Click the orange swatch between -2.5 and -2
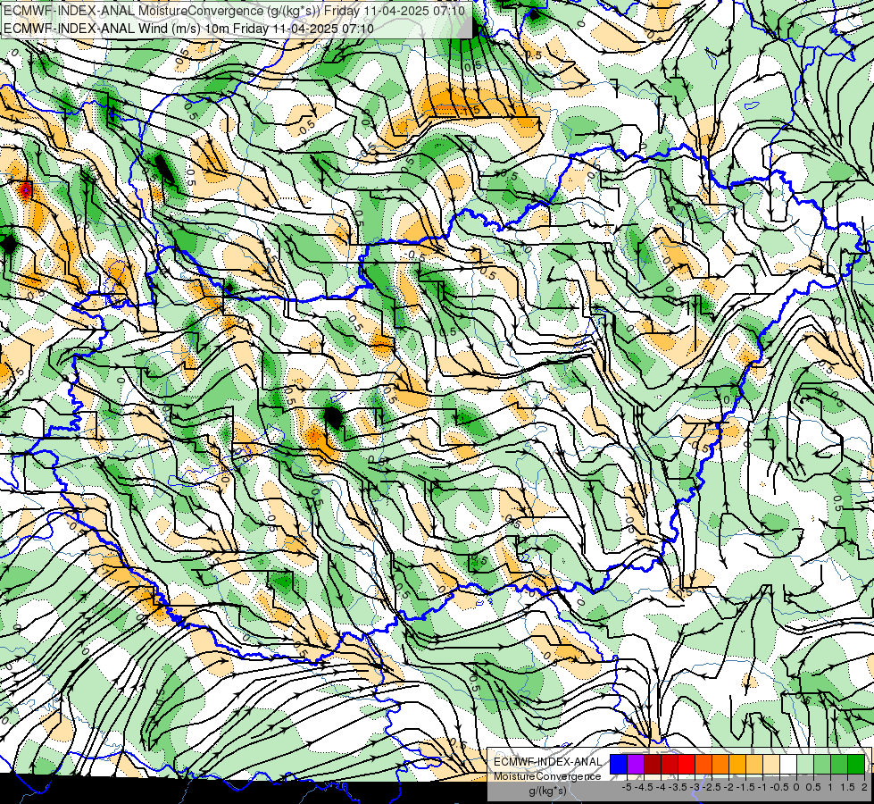Image resolution: width=874 pixels, height=804 pixels. point(720,764)
